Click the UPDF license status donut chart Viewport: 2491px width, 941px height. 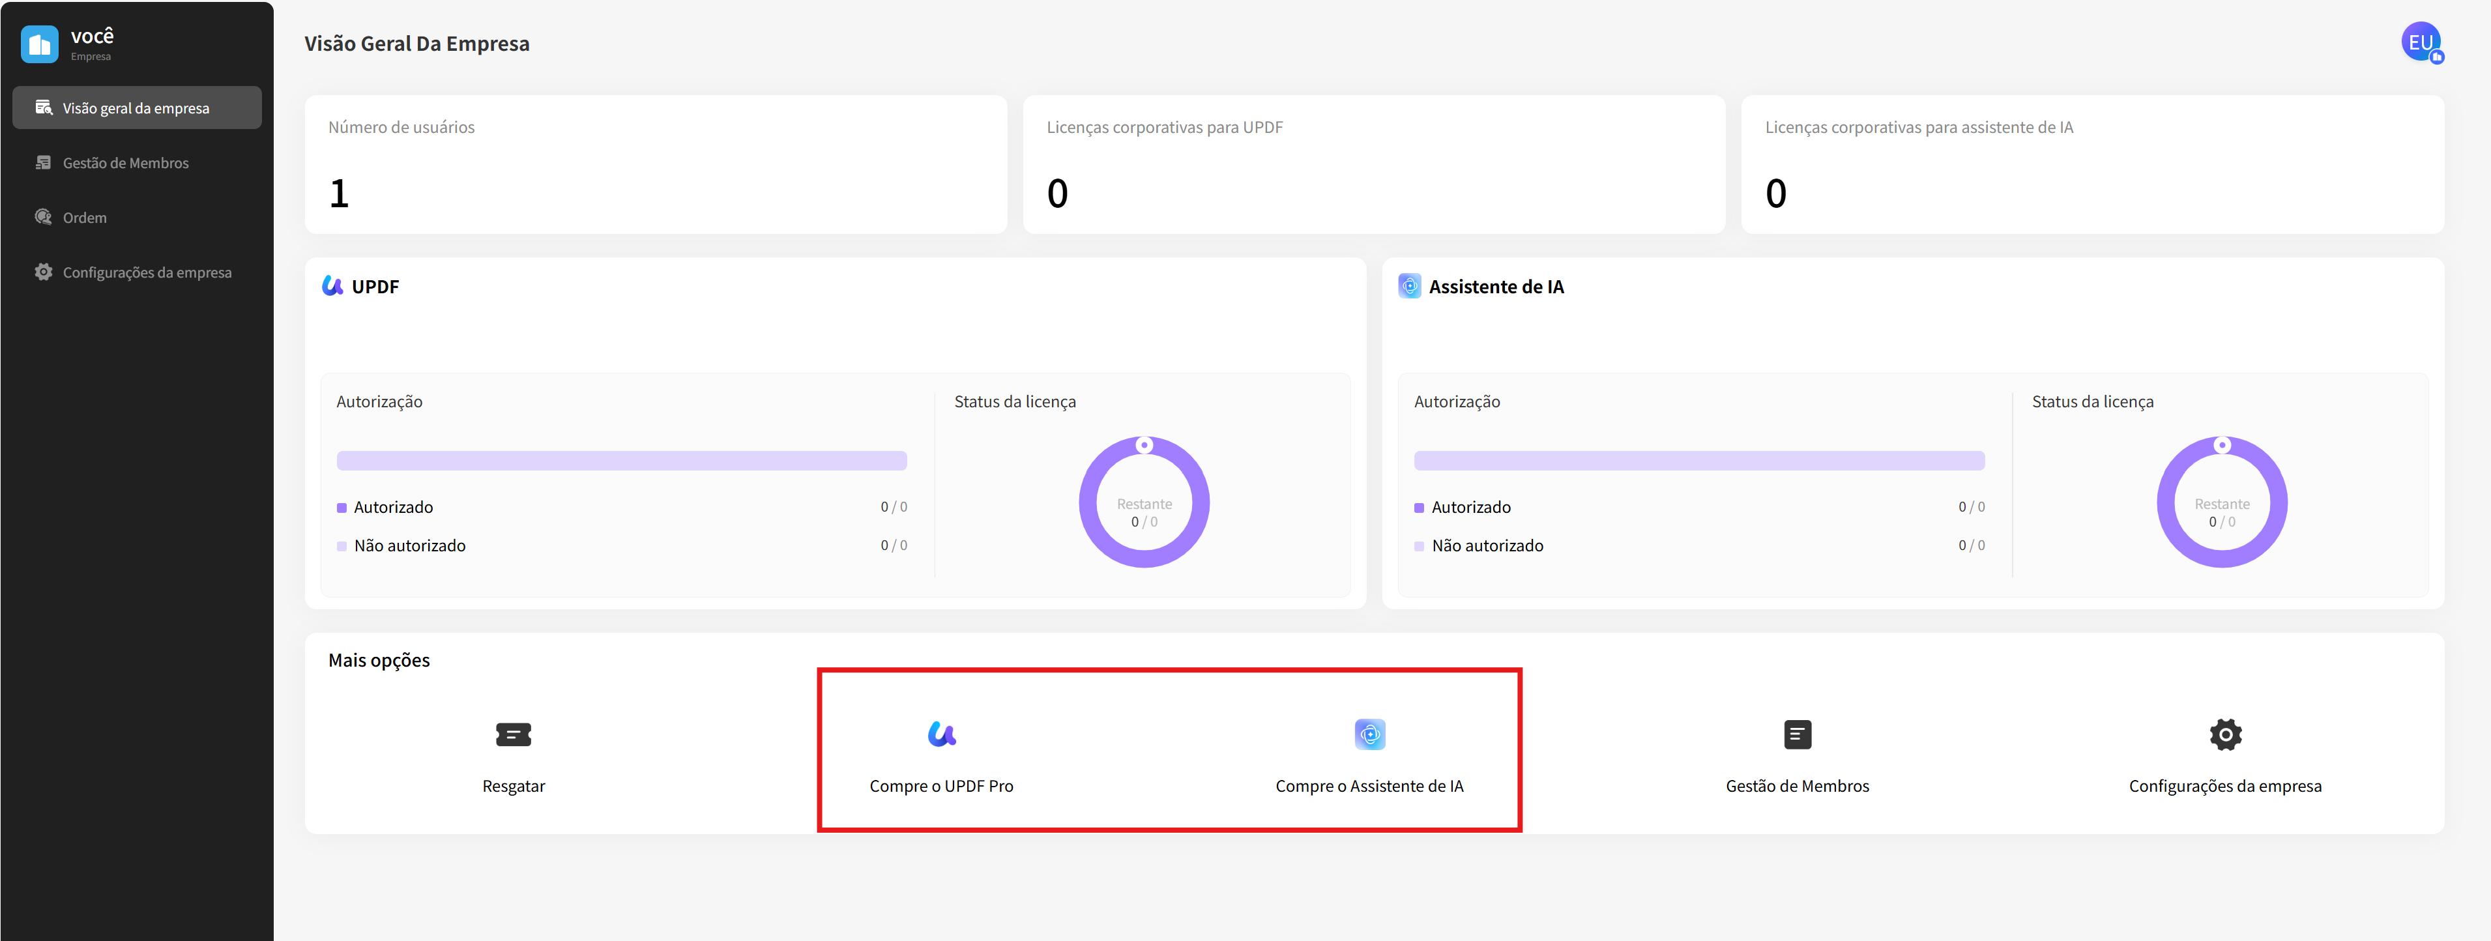[1144, 502]
